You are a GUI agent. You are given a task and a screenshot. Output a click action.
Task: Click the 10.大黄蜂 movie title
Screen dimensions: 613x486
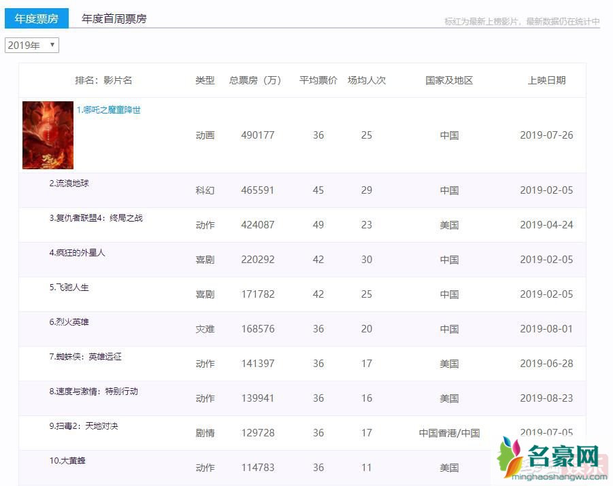[x=67, y=461]
